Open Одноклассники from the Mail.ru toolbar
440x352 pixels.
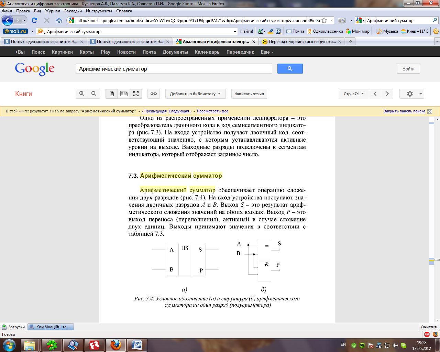pos(325,31)
